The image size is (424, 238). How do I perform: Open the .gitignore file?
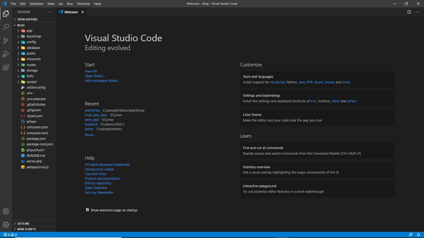pos(34,110)
